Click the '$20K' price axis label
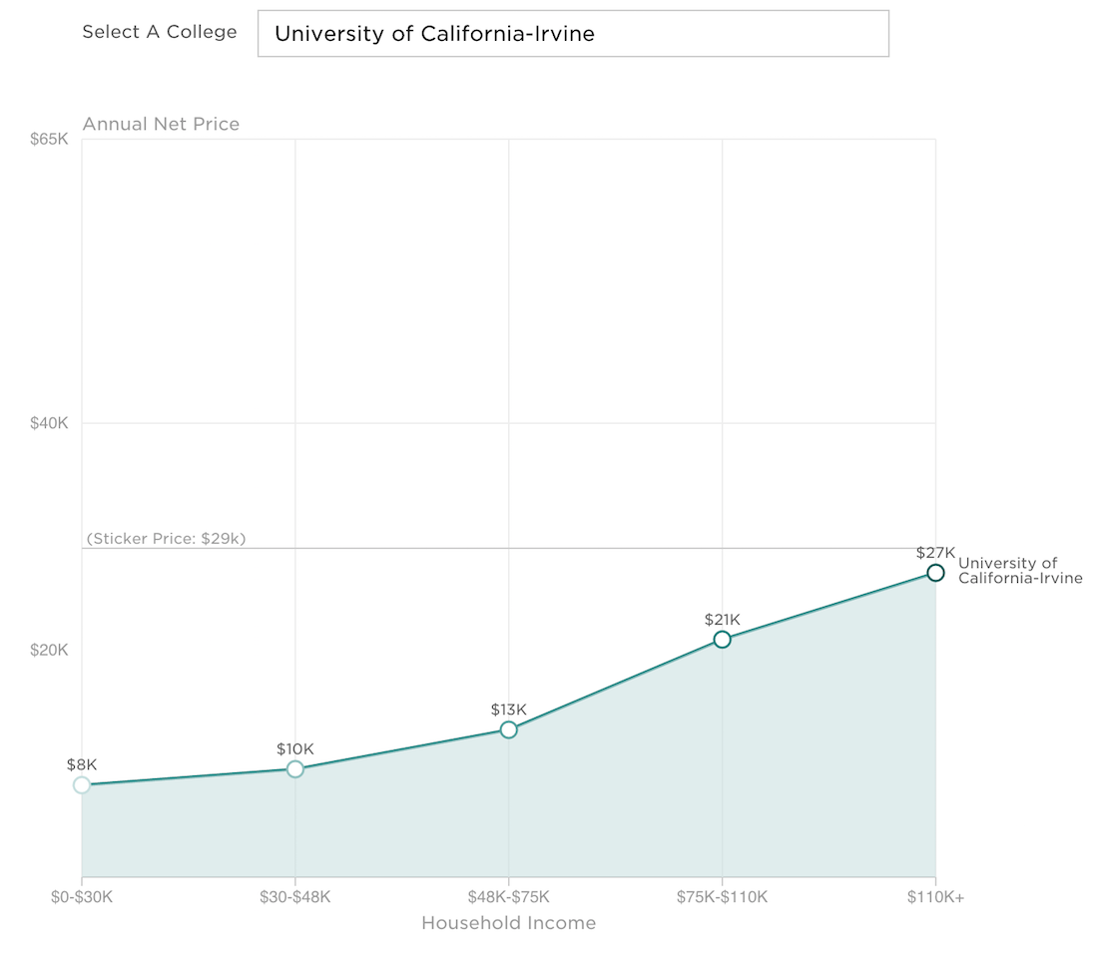 (x=49, y=650)
